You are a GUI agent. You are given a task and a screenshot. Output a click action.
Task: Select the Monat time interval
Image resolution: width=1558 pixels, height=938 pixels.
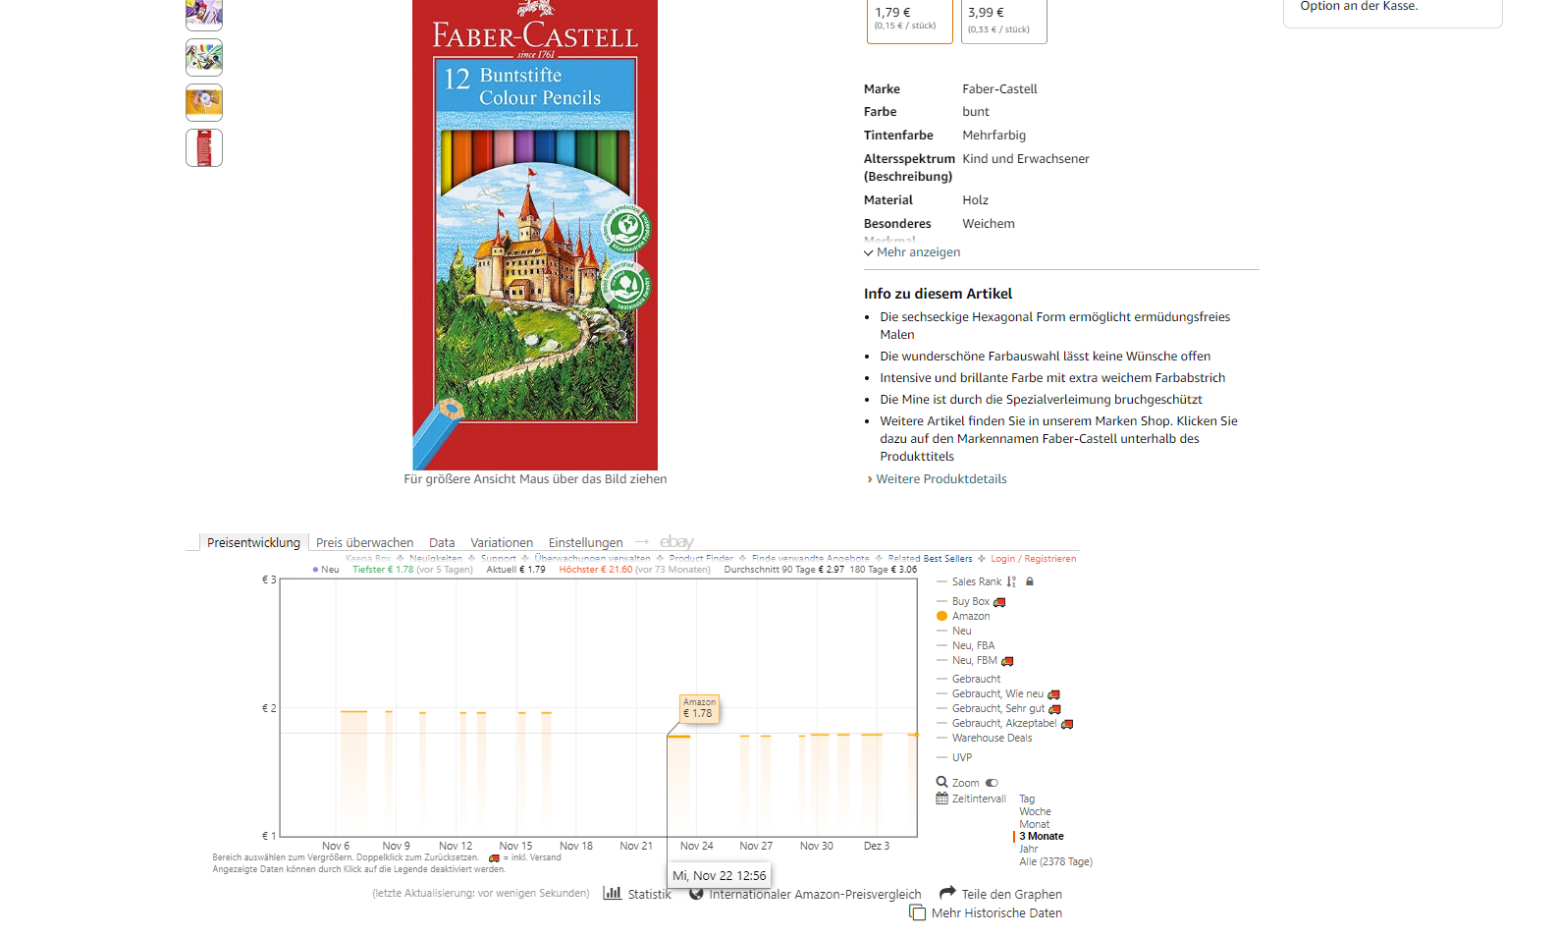(x=1034, y=824)
